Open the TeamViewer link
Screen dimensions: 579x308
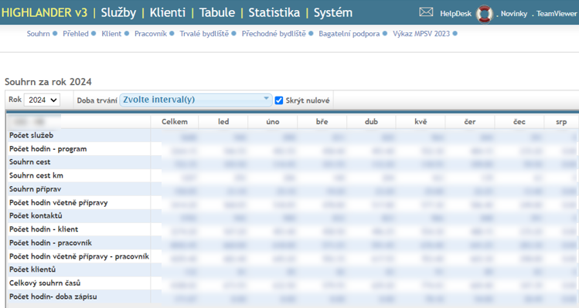click(x=557, y=14)
